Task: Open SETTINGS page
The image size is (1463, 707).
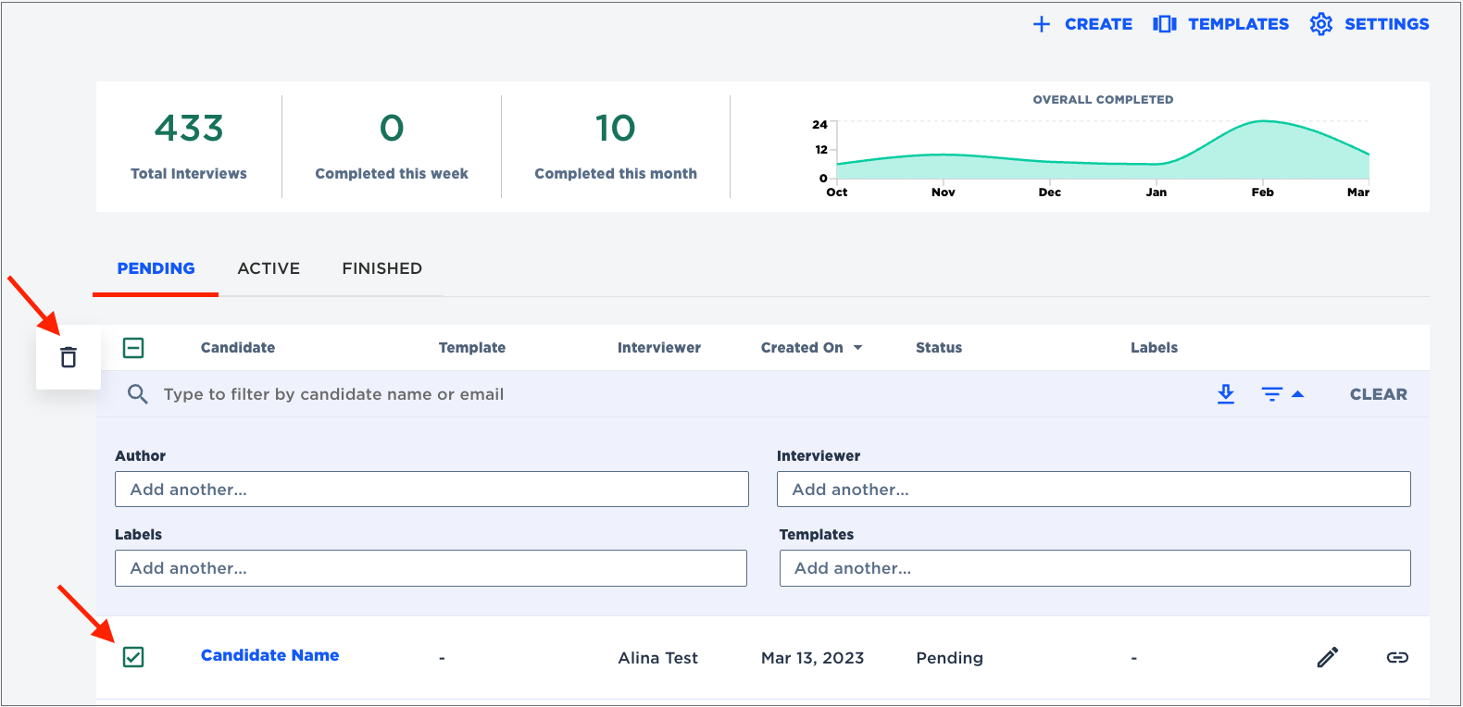Action: (1369, 24)
